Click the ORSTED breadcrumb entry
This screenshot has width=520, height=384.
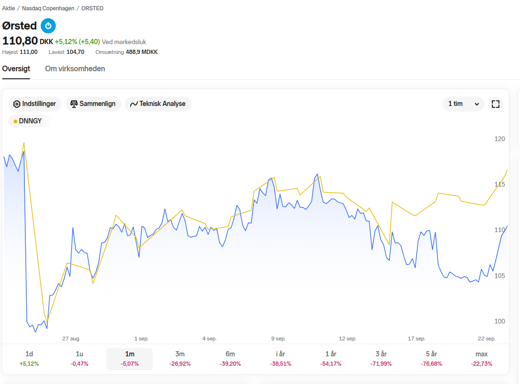(x=92, y=8)
